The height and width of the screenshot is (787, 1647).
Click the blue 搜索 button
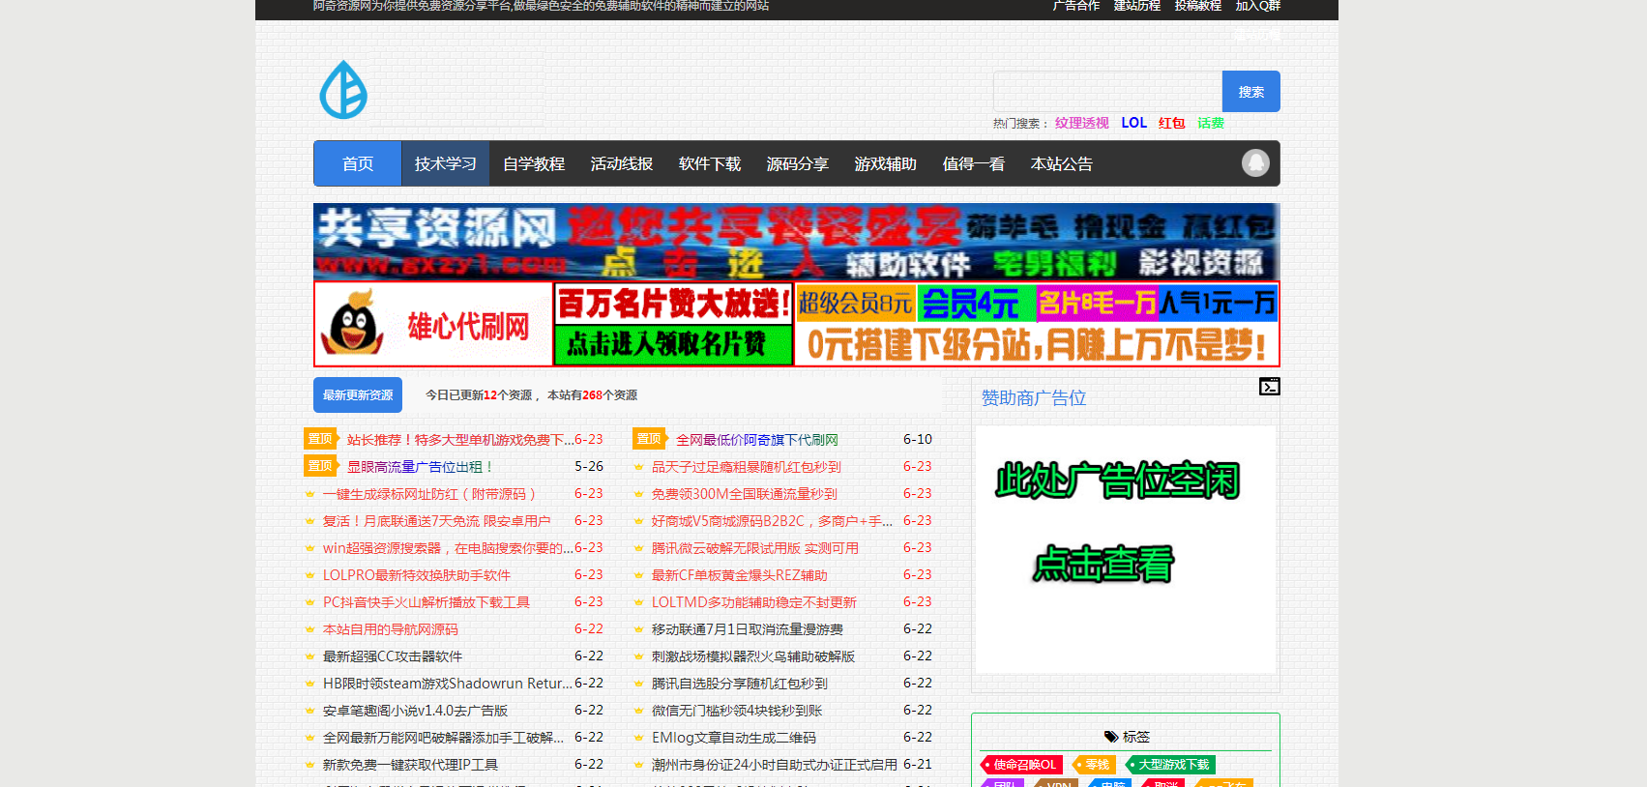click(x=1251, y=92)
